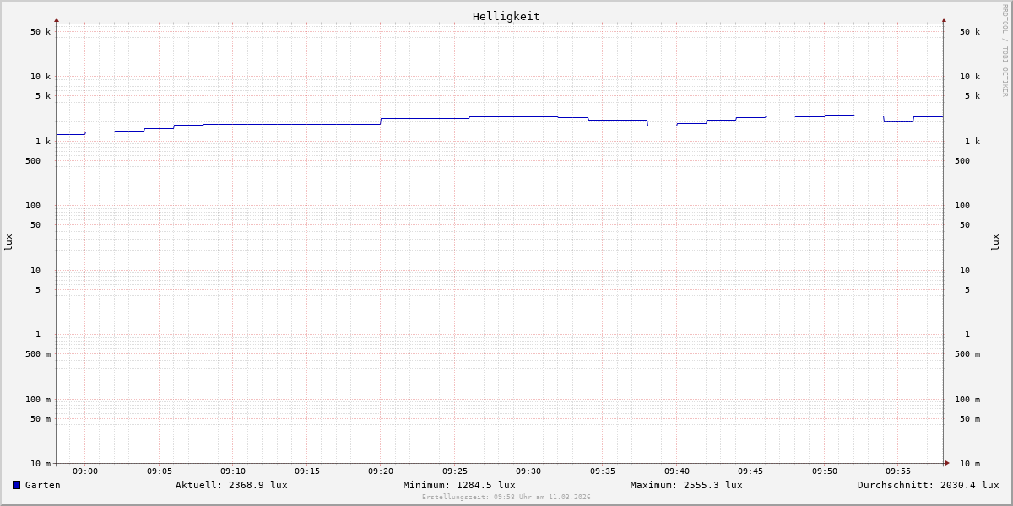Click the 09:20 time axis label
The height and width of the screenshot is (506, 1013).
click(381, 471)
